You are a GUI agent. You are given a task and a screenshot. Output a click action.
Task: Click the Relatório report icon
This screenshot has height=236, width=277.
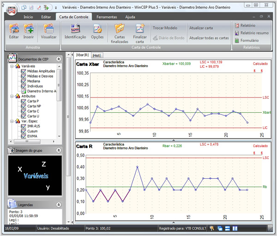237,25
